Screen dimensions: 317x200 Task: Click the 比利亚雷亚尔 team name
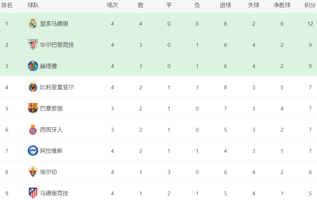[57, 87]
